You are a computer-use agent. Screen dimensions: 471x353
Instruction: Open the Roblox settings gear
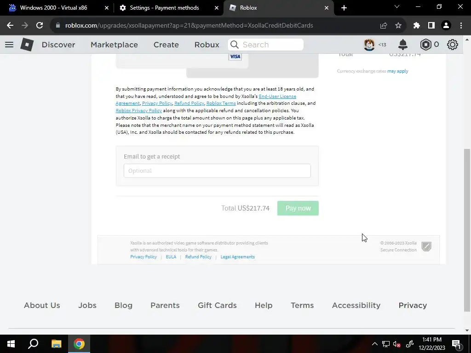click(453, 45)
